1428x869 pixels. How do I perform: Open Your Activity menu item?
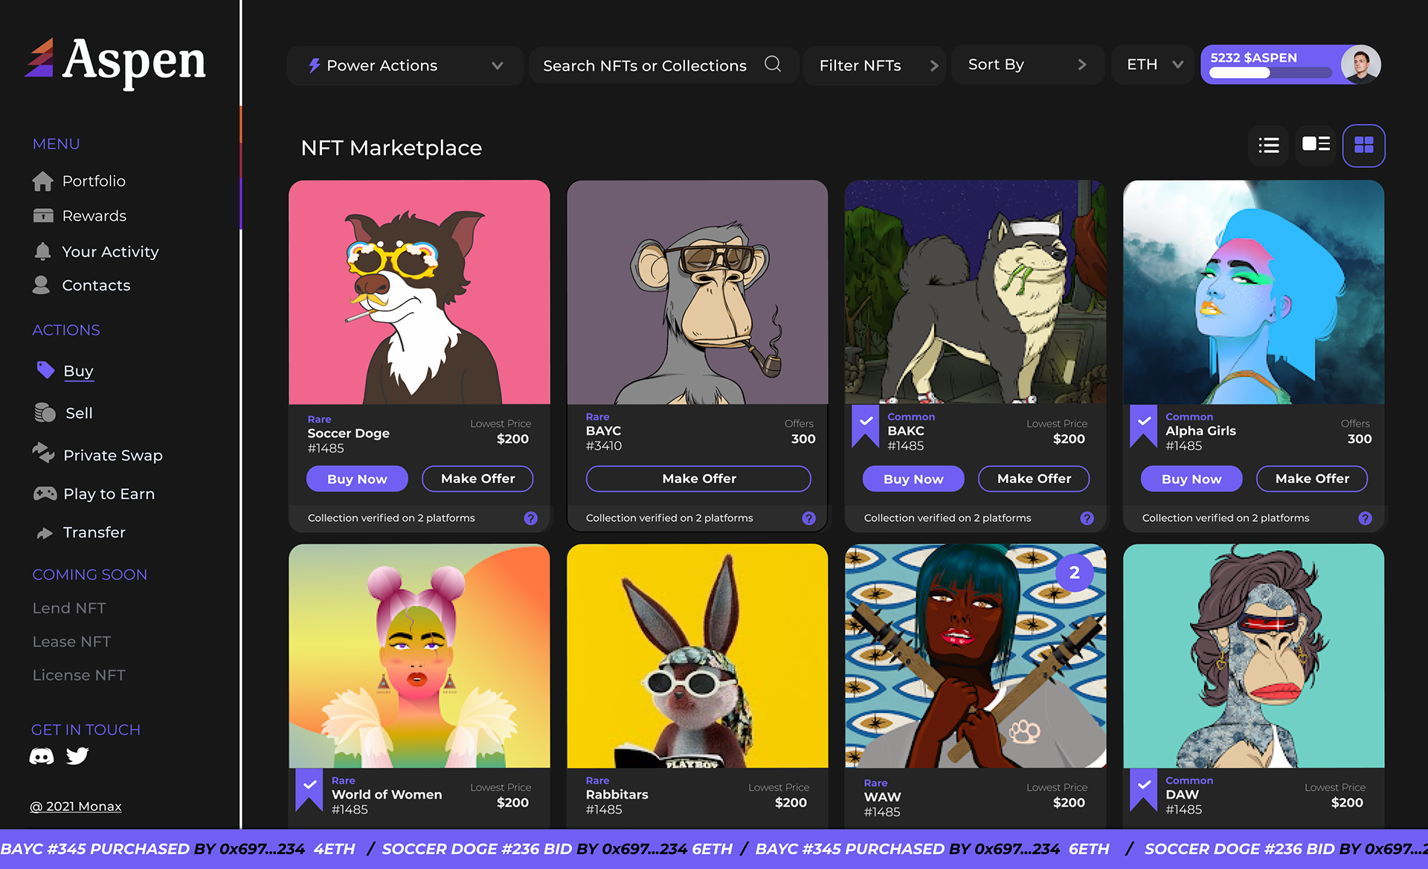[110, 251]
